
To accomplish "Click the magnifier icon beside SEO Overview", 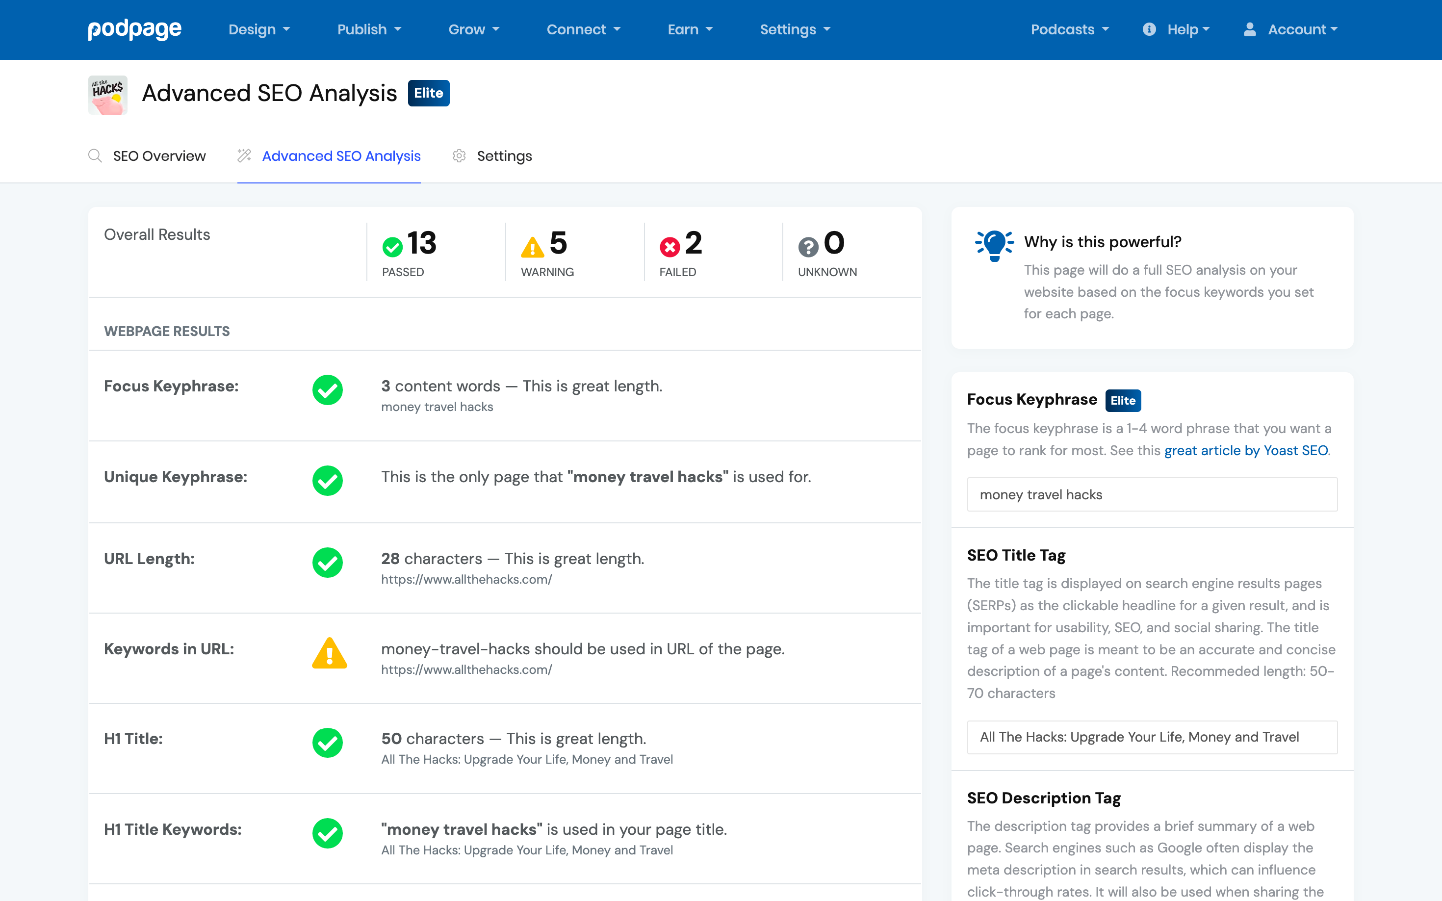I will [95, 156].
